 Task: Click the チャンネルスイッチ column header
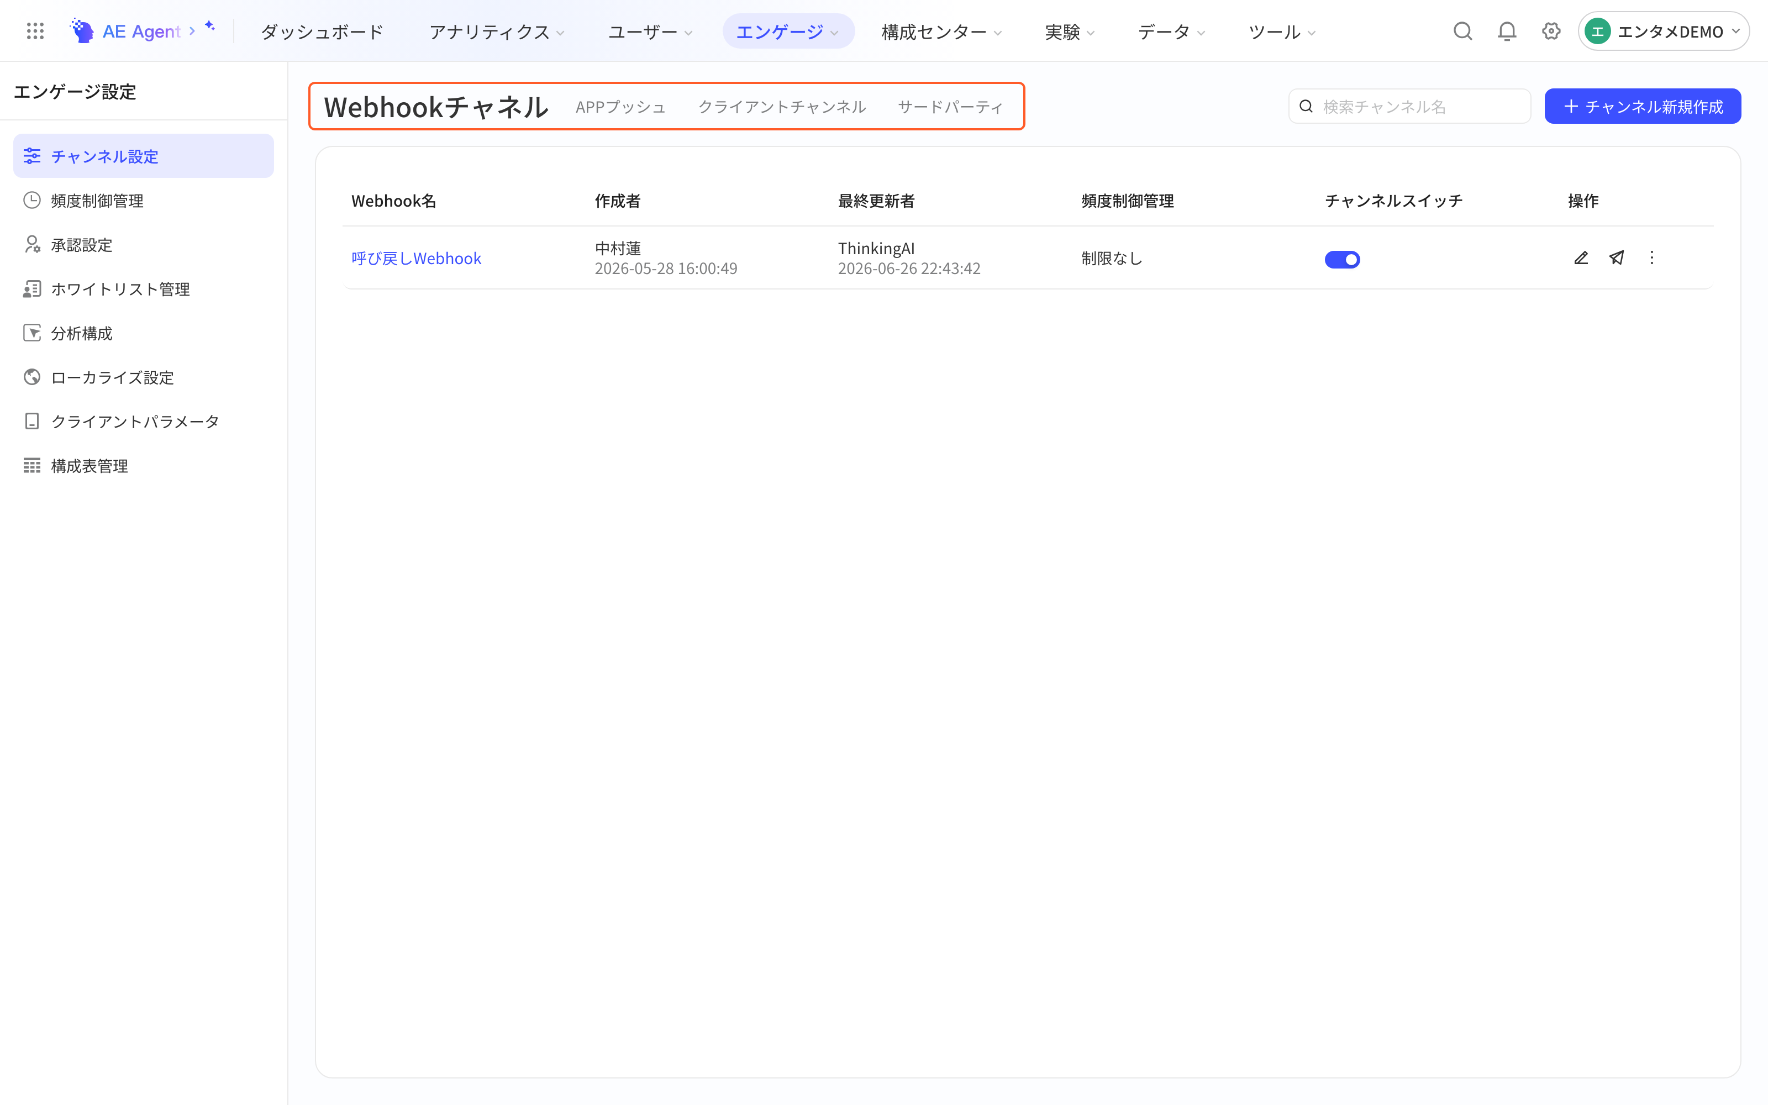(x=1393, y=200)
